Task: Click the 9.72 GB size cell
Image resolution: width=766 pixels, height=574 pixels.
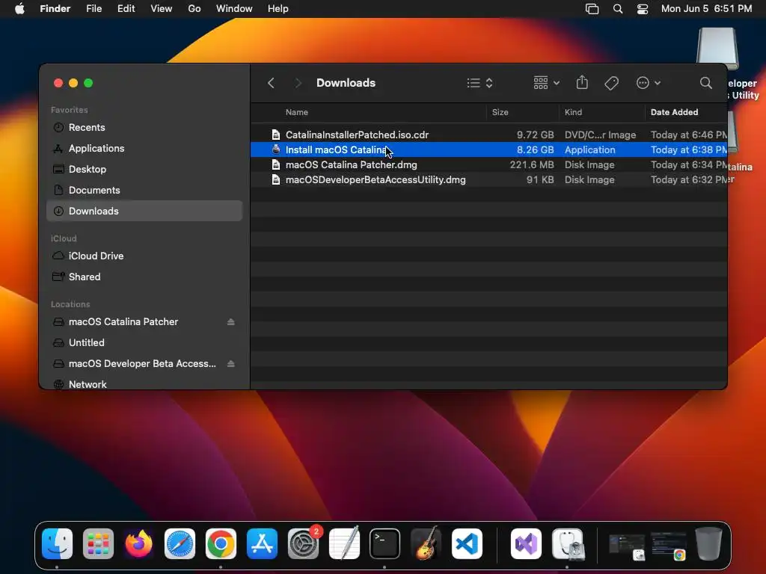Action: coord(535,135)
